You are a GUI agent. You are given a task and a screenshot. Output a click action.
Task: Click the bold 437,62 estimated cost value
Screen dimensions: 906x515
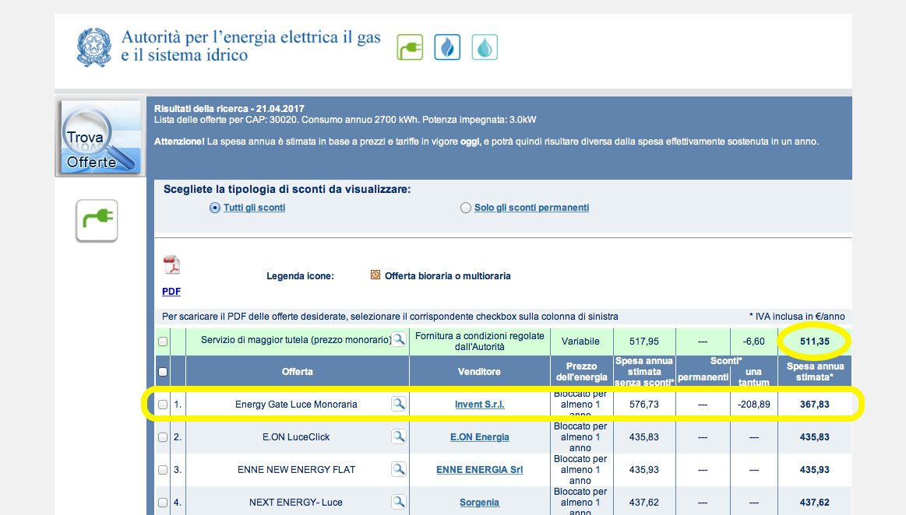(x=815, y=503)
